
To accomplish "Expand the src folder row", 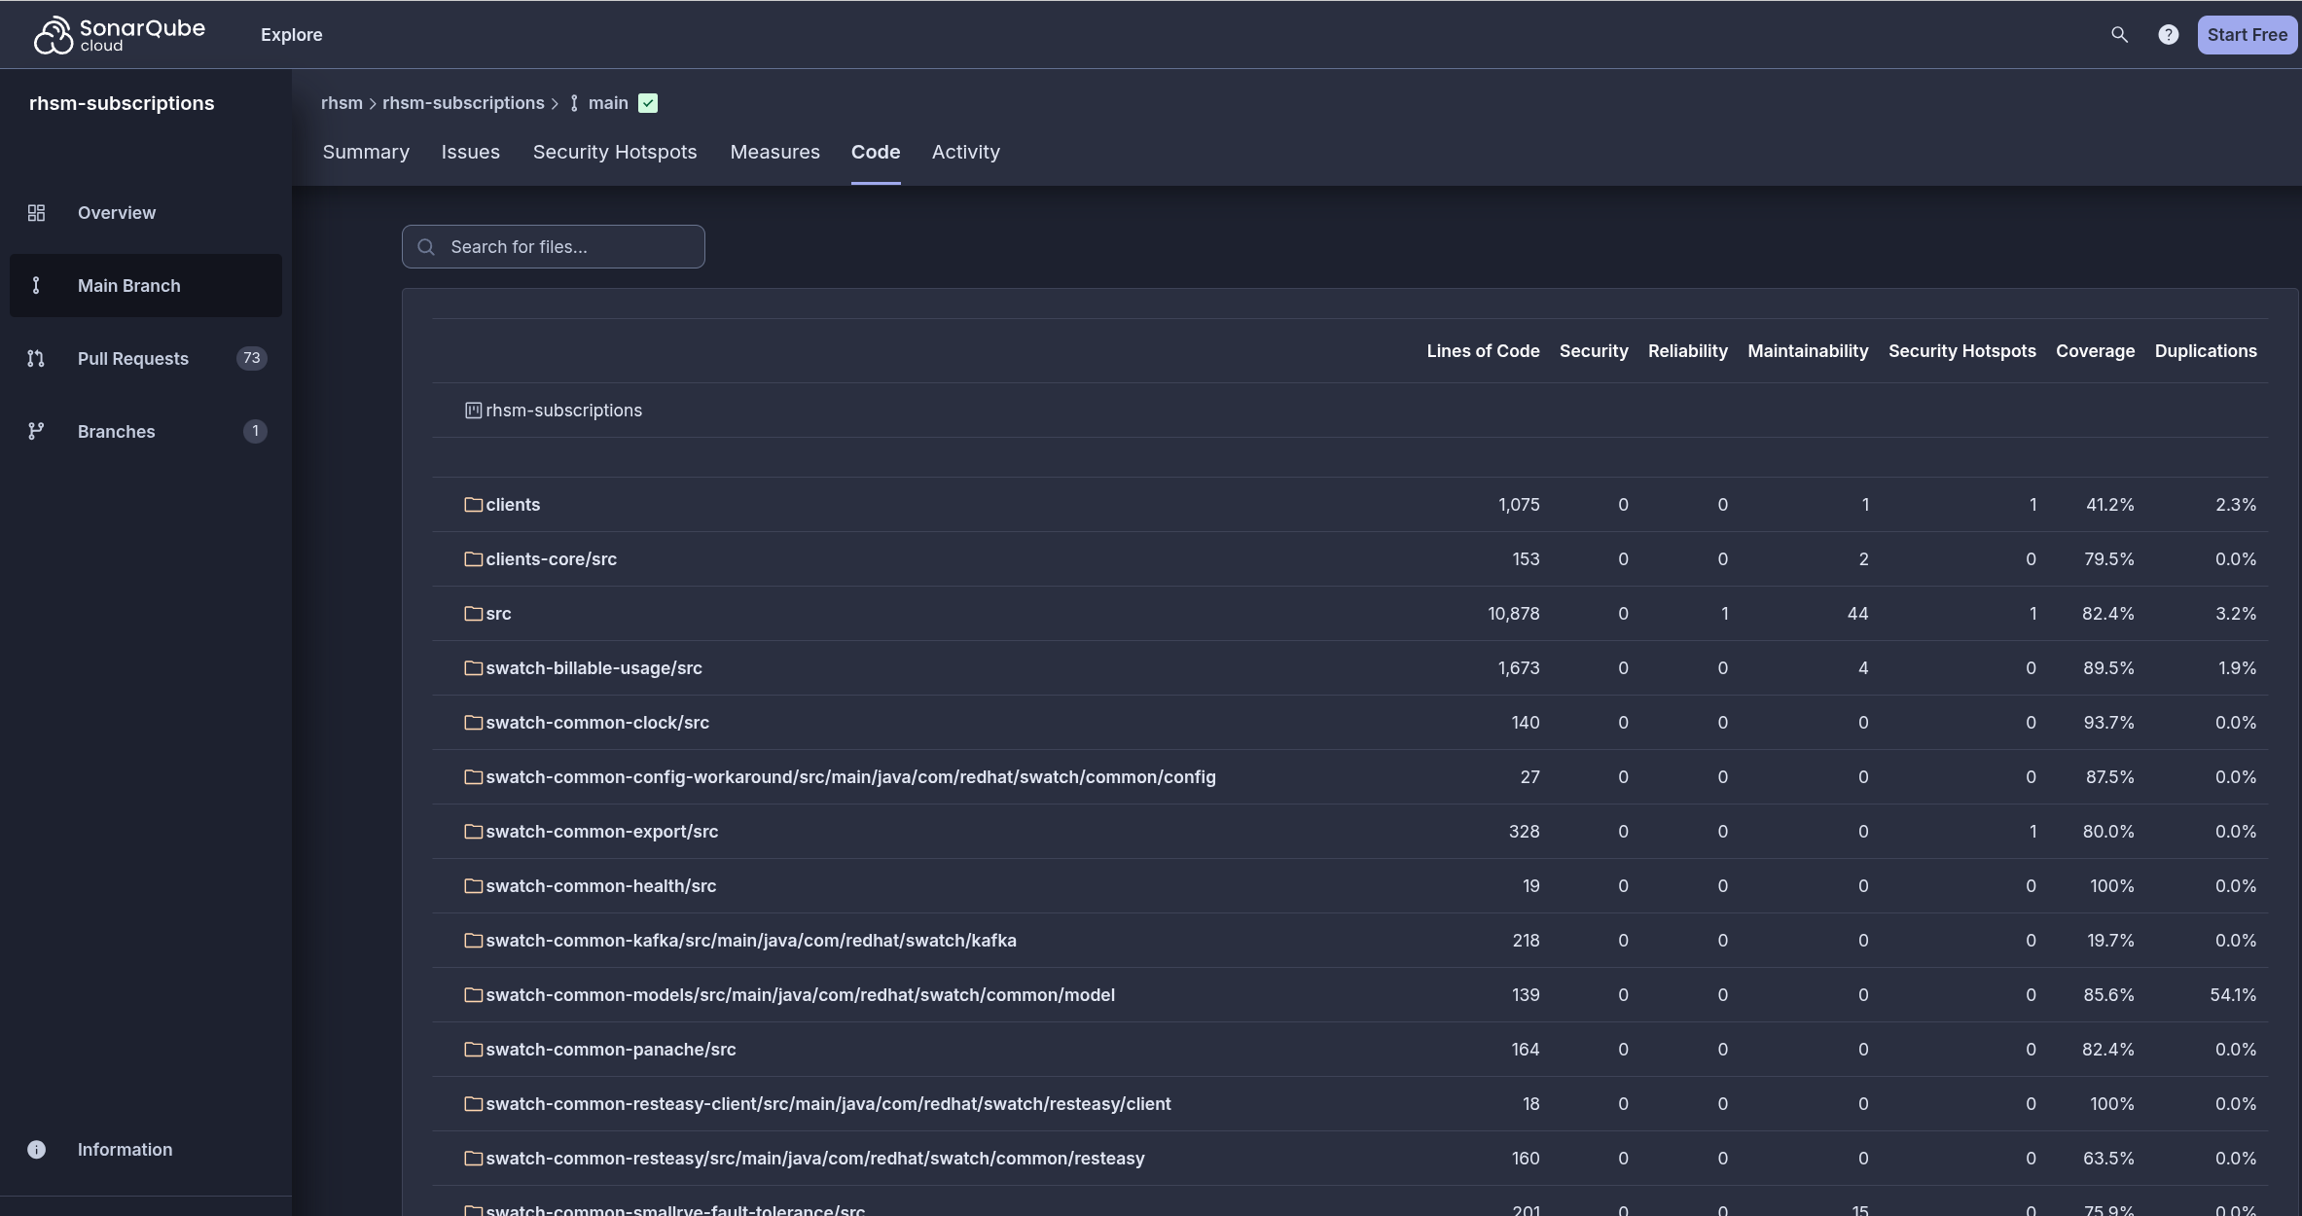I will [498, 614].
